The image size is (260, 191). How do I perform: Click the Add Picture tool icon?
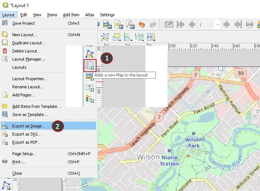pos(90,77)
